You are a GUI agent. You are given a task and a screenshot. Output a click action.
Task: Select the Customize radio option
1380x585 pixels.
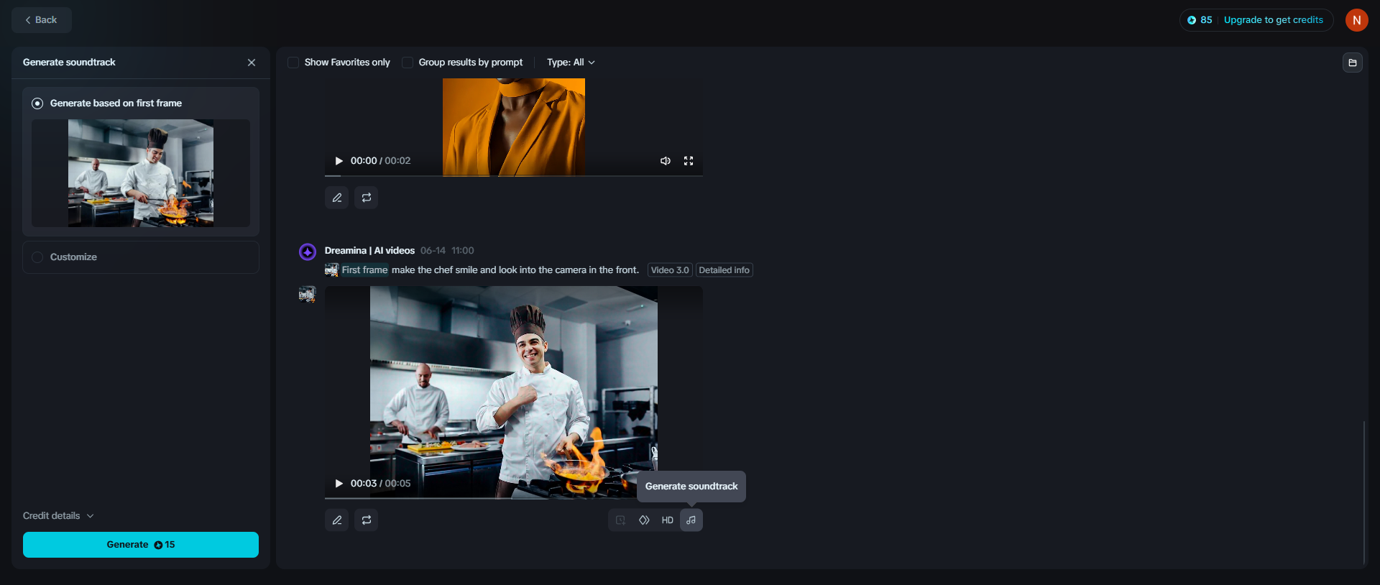pyautogui.click(x=37, y=257)
